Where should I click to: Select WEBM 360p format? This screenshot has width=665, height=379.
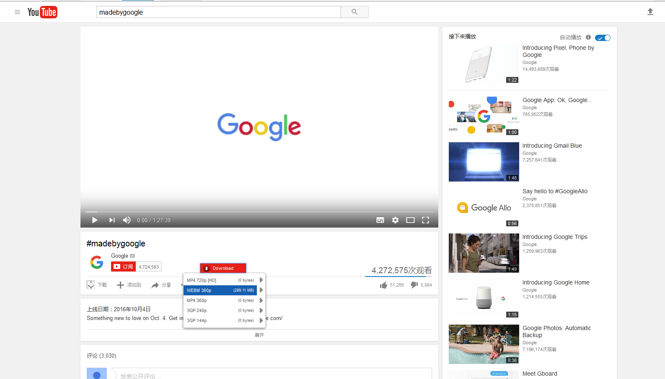(x=220, y=290)
